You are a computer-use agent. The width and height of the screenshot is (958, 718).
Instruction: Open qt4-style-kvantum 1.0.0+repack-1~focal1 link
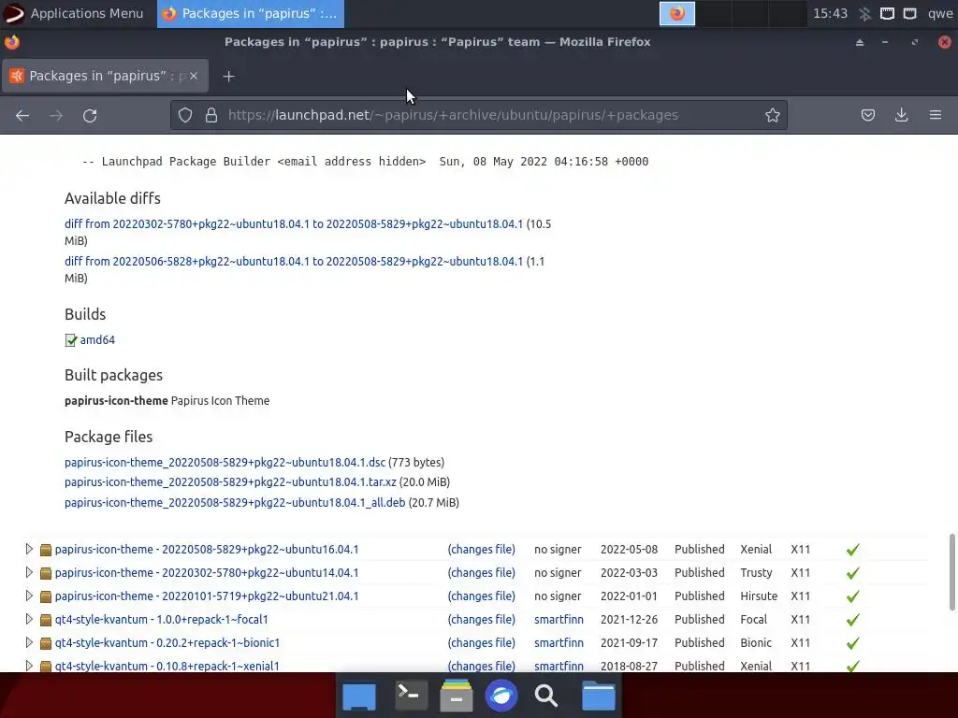(x=161, y=619)
